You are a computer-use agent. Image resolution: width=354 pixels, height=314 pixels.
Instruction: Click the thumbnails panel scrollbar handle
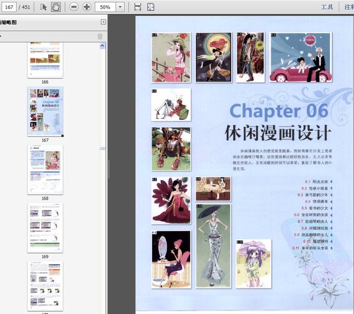pos(102,148)
